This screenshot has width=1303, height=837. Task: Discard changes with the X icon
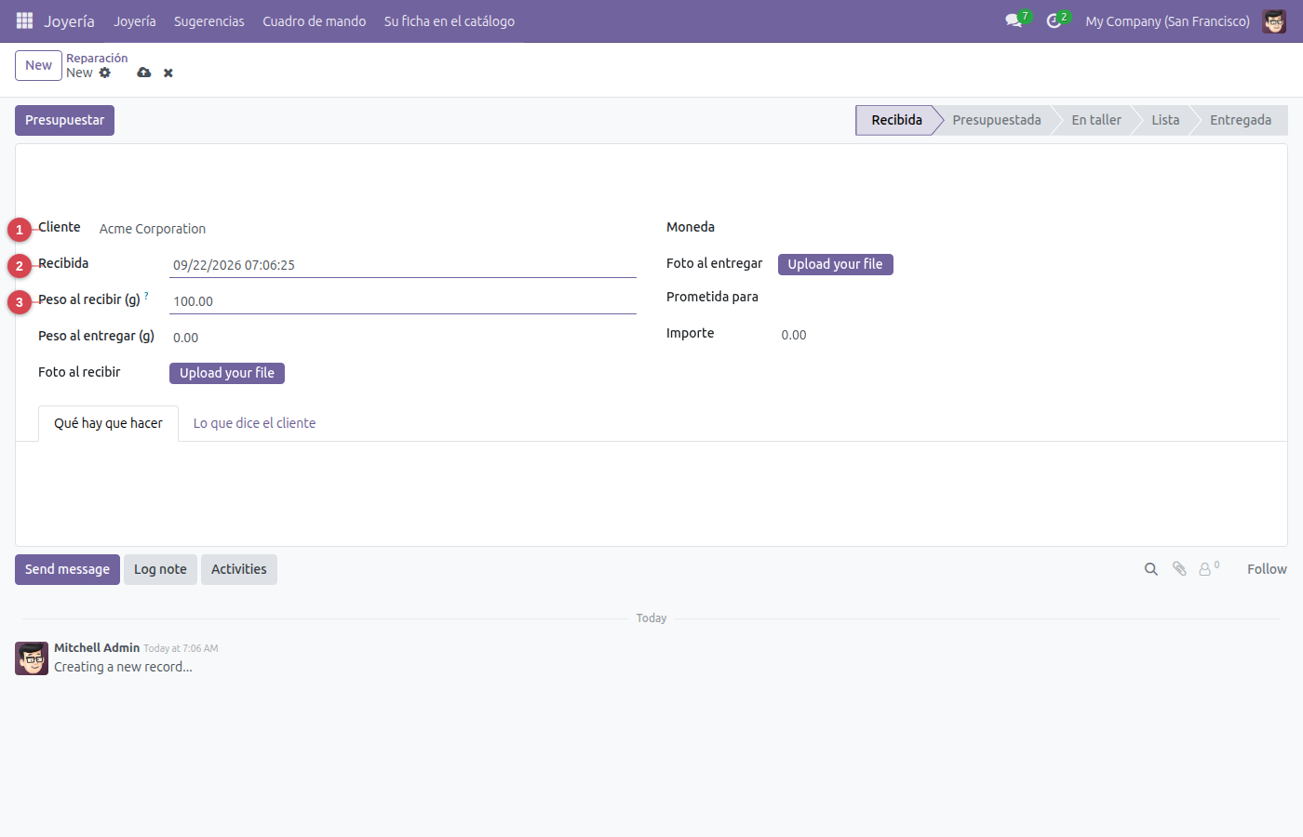click(x=168, y=73)
